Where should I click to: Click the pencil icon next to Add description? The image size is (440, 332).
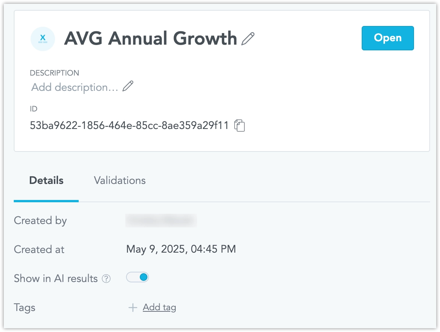click(128, 87)
